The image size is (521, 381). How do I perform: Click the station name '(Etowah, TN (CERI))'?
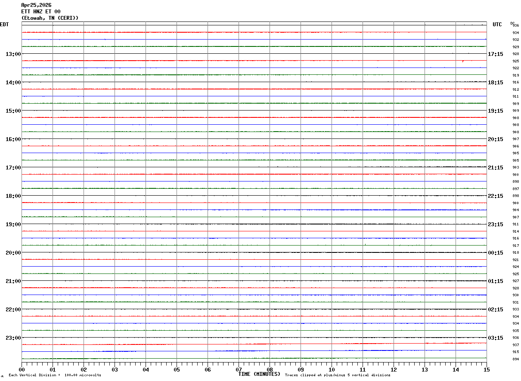(x=50, y=18)
